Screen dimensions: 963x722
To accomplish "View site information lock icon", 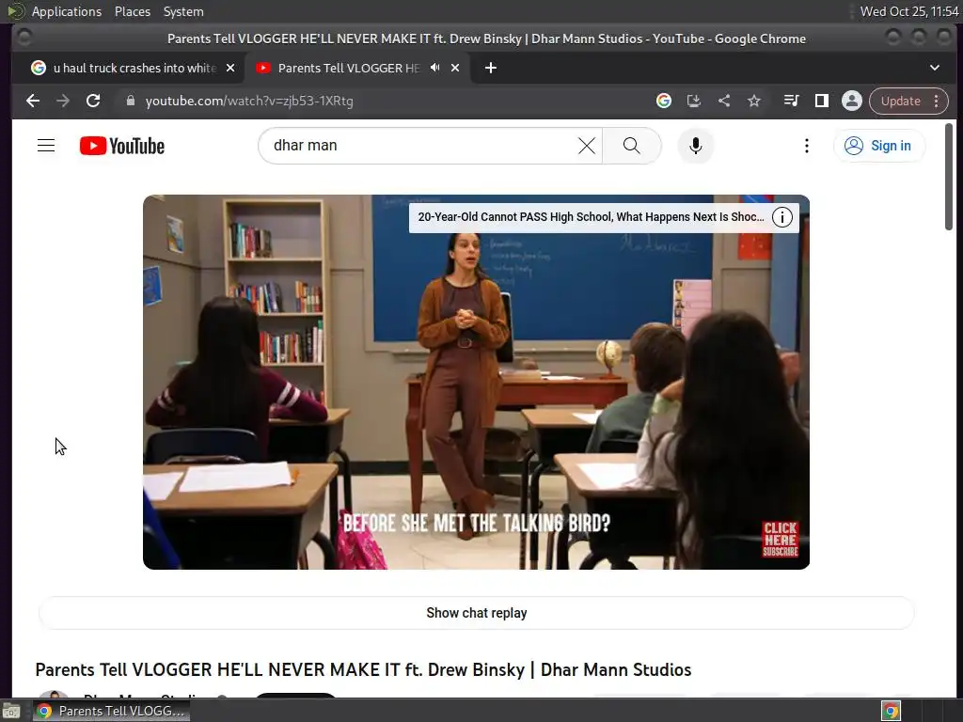I will coord(130,101).
